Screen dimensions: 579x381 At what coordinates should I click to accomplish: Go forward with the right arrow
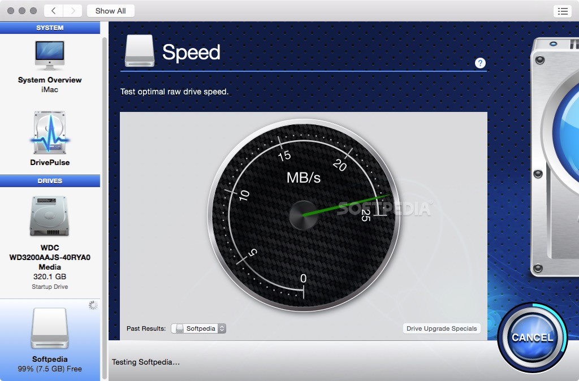[73, 11]
